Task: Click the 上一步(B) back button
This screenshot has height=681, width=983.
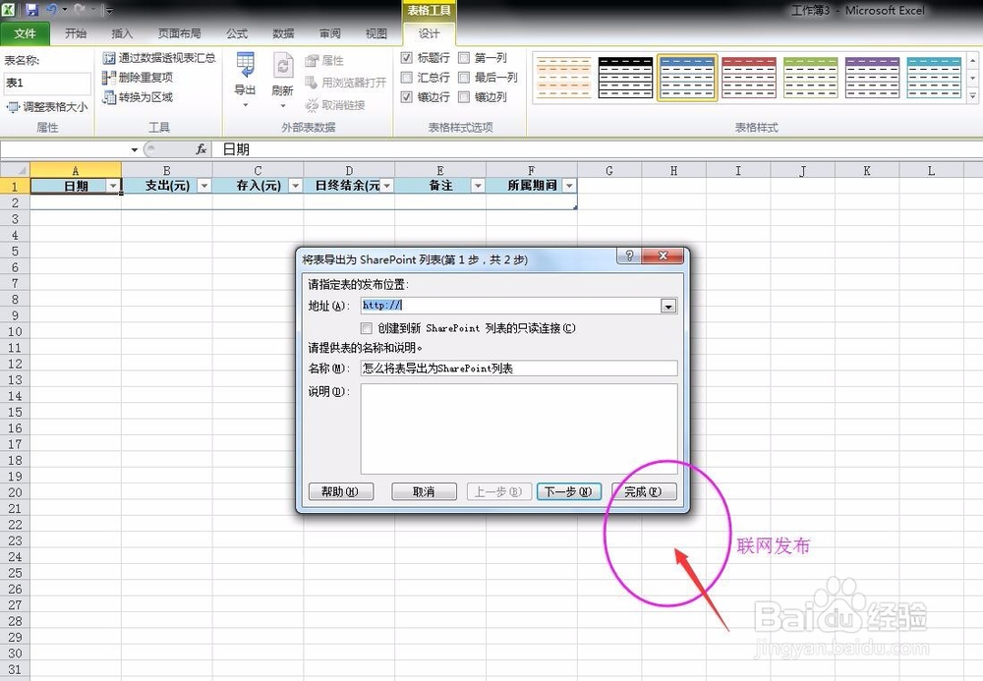Action: (499, 491)
